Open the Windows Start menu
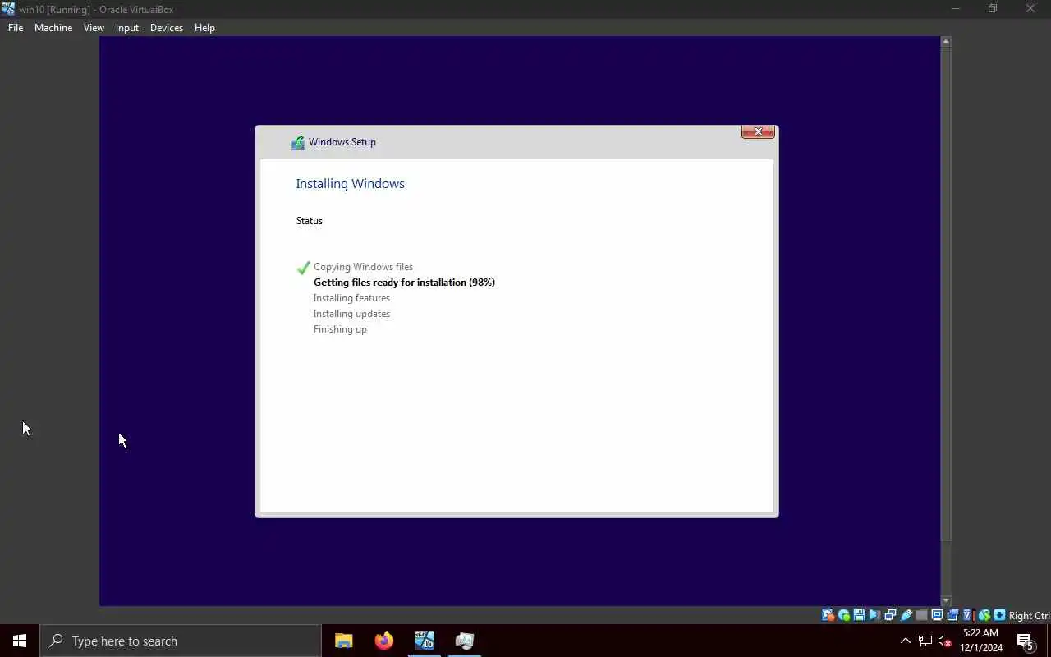 (20, 641)
